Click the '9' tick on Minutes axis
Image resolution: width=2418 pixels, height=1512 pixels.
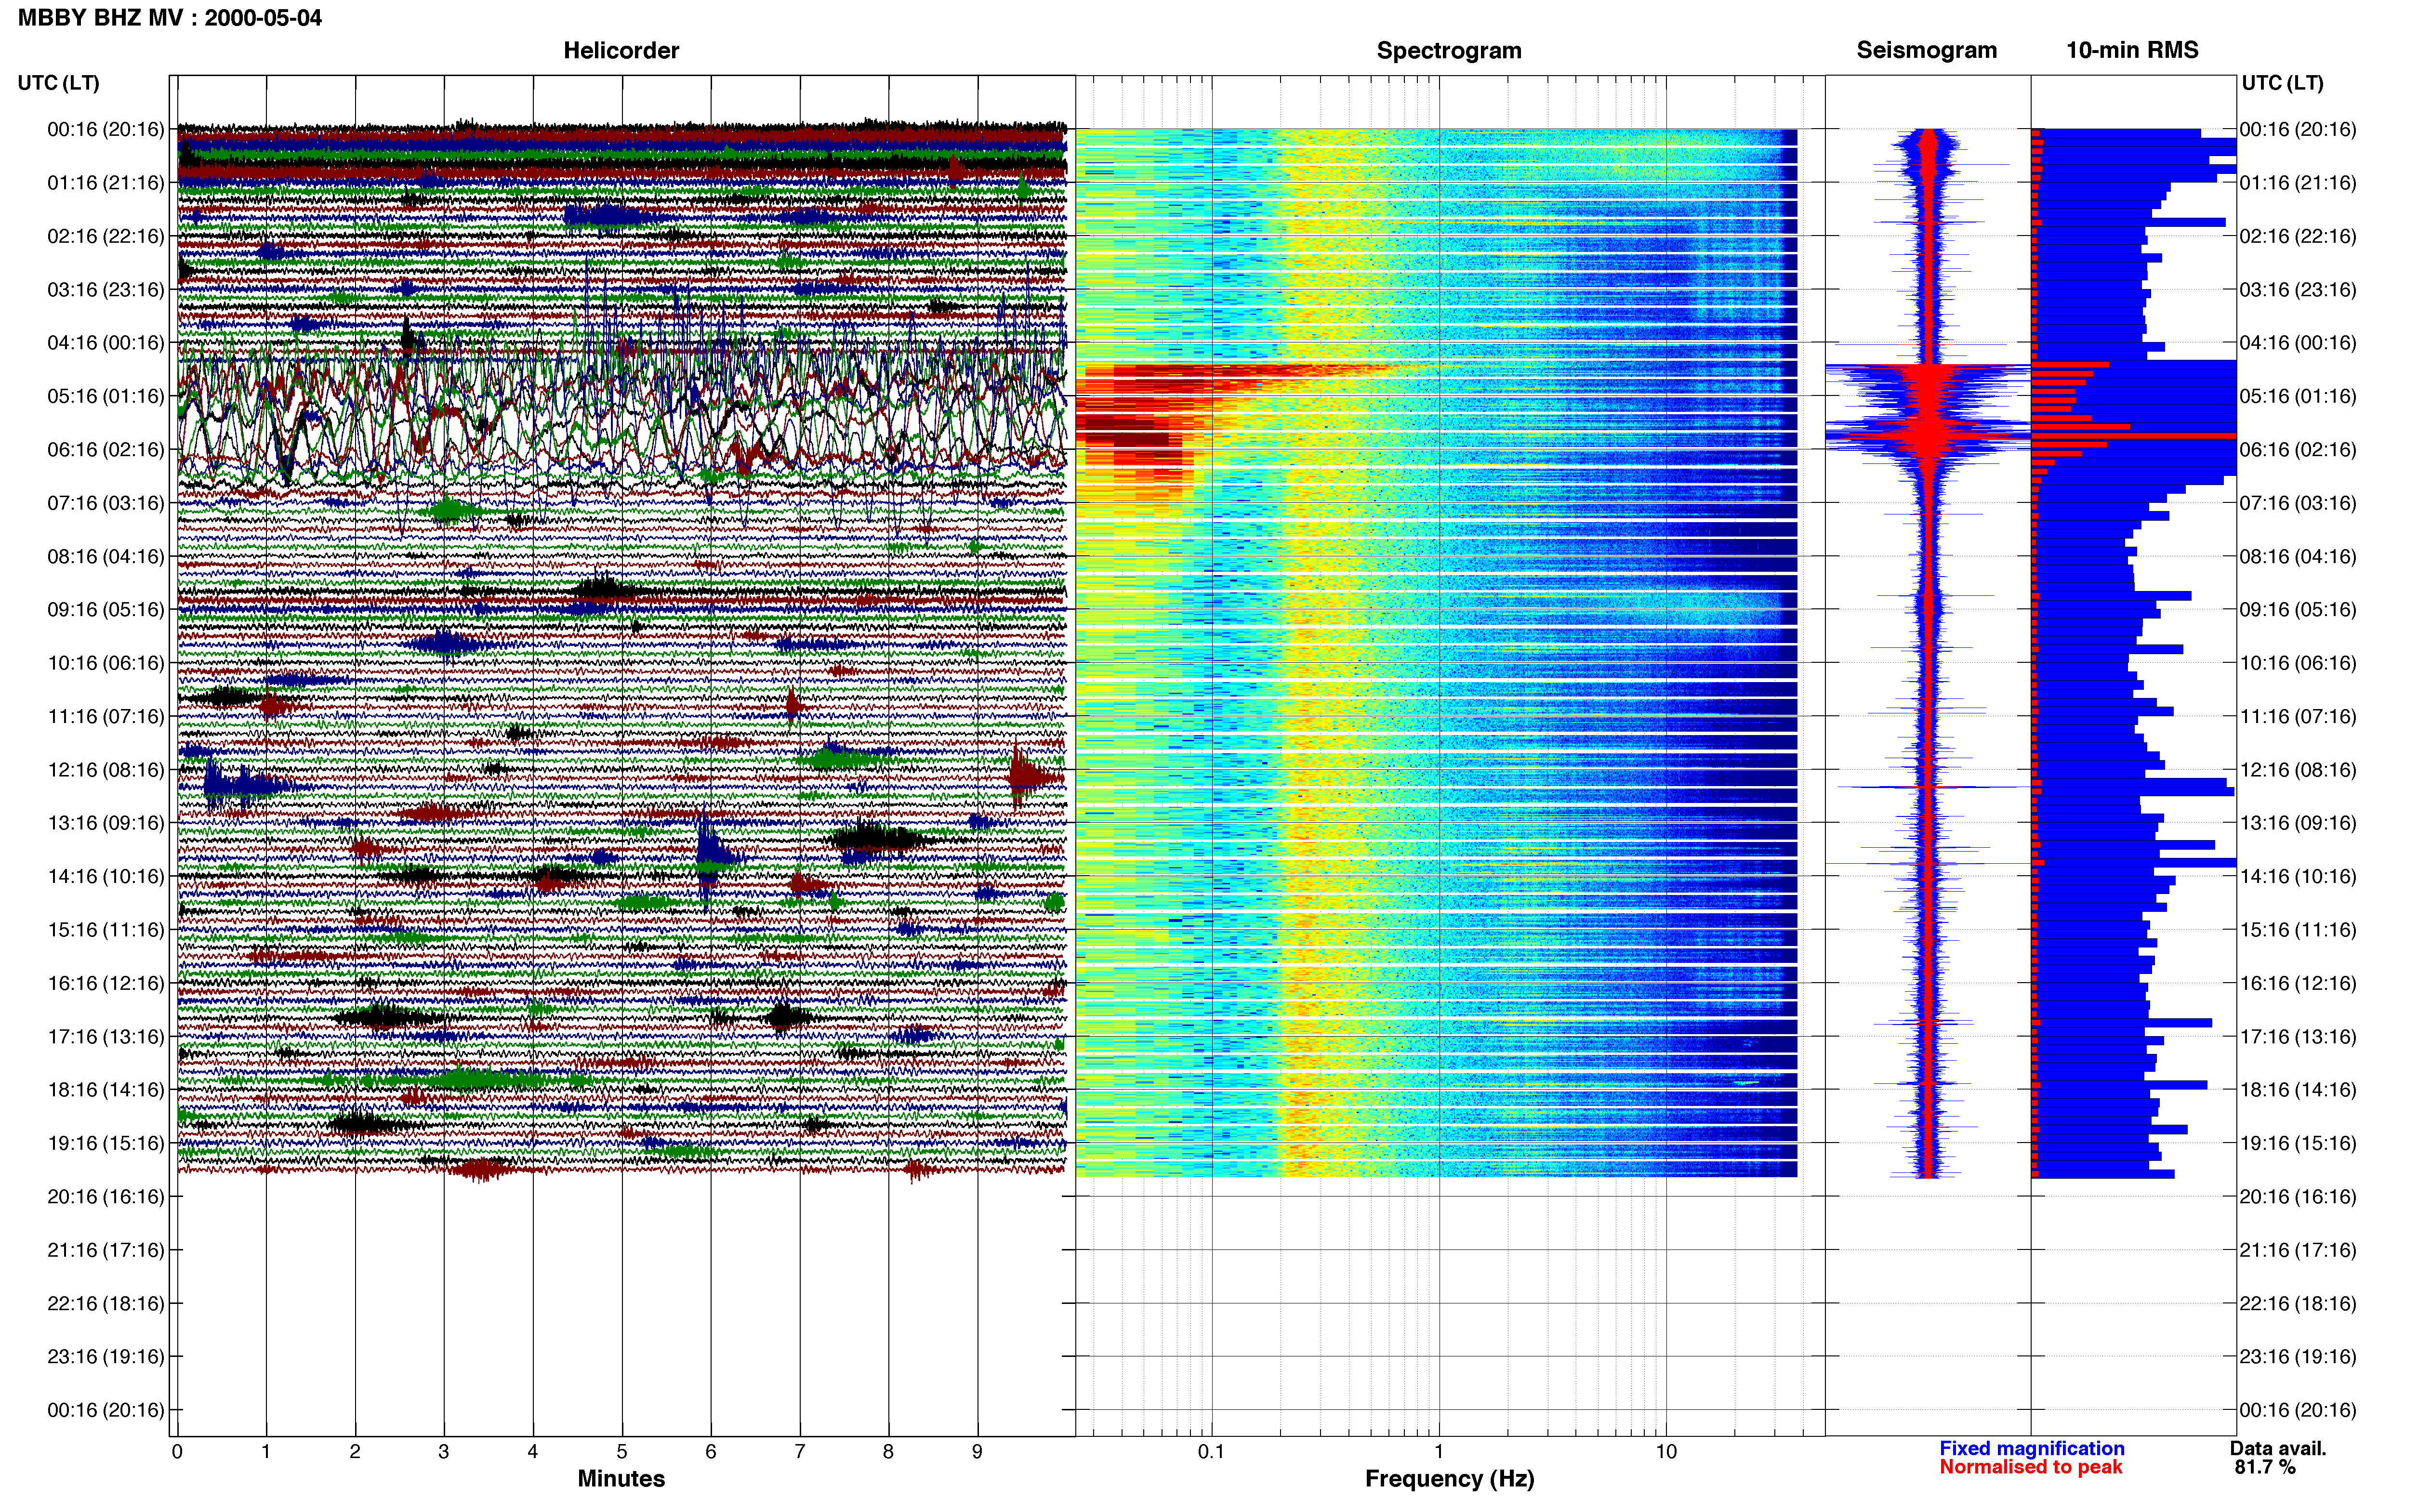[x=977, y=1451]
